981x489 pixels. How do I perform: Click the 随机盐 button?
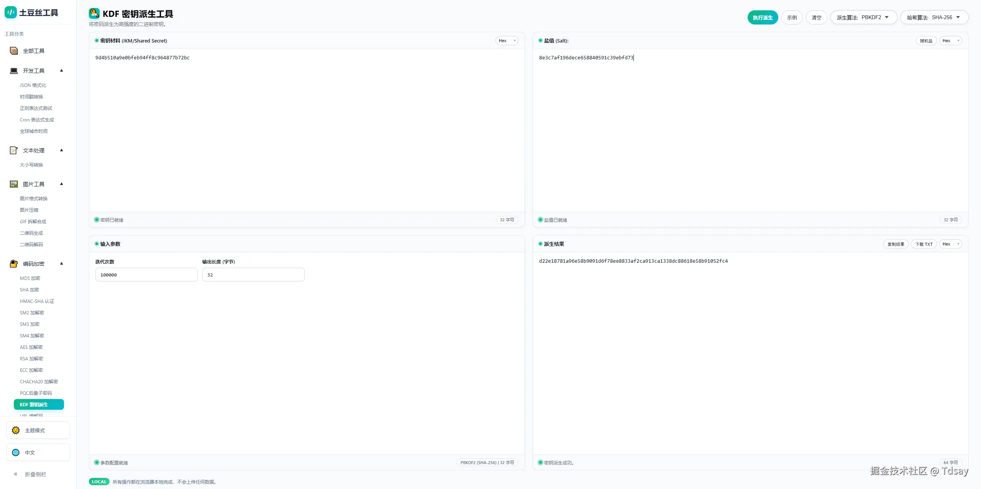tap(926, 41)
